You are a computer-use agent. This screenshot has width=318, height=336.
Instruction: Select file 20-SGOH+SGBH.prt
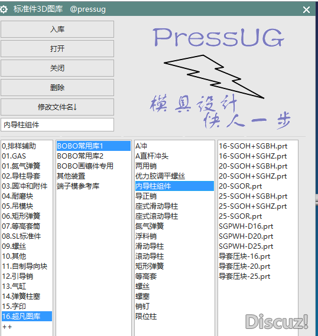pos(258,166)
